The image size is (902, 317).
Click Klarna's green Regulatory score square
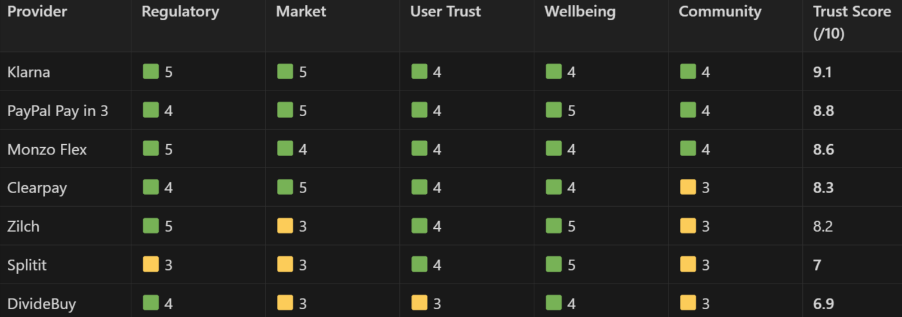coord(150,72)
